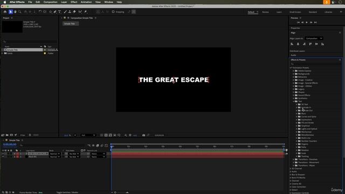Open the File menu
345x194 pixels.
coord(30,2)
